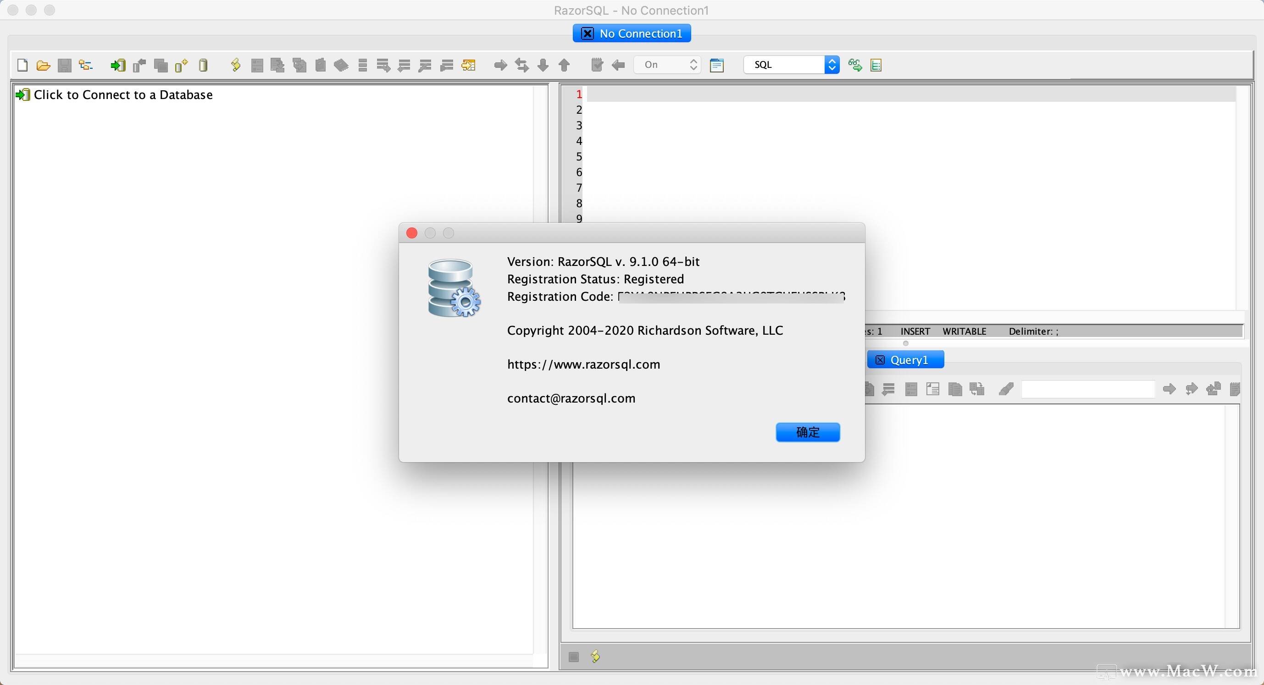The height and width of the screenshot is (685, 1264).
Task: Click the blue window calendar icon beside On
Action: click(717, 65)
